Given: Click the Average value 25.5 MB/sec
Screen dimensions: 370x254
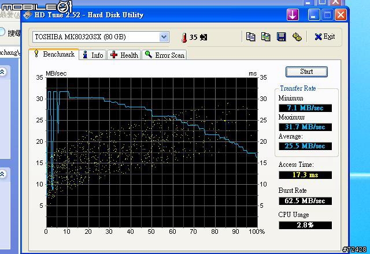Looking at the screenshot, I should [x=305, y=146].
